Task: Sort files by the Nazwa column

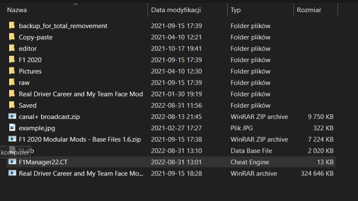Action: pos(17,10)
